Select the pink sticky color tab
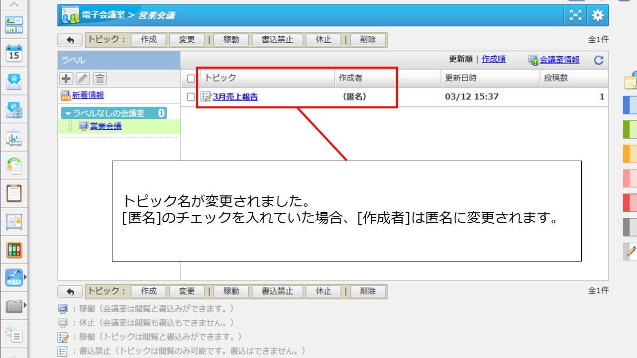This screenshot has height=358, width=637. click(x=631, y=178)
